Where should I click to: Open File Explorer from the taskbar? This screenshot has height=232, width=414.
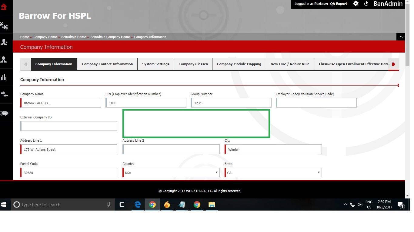[212, 205]
